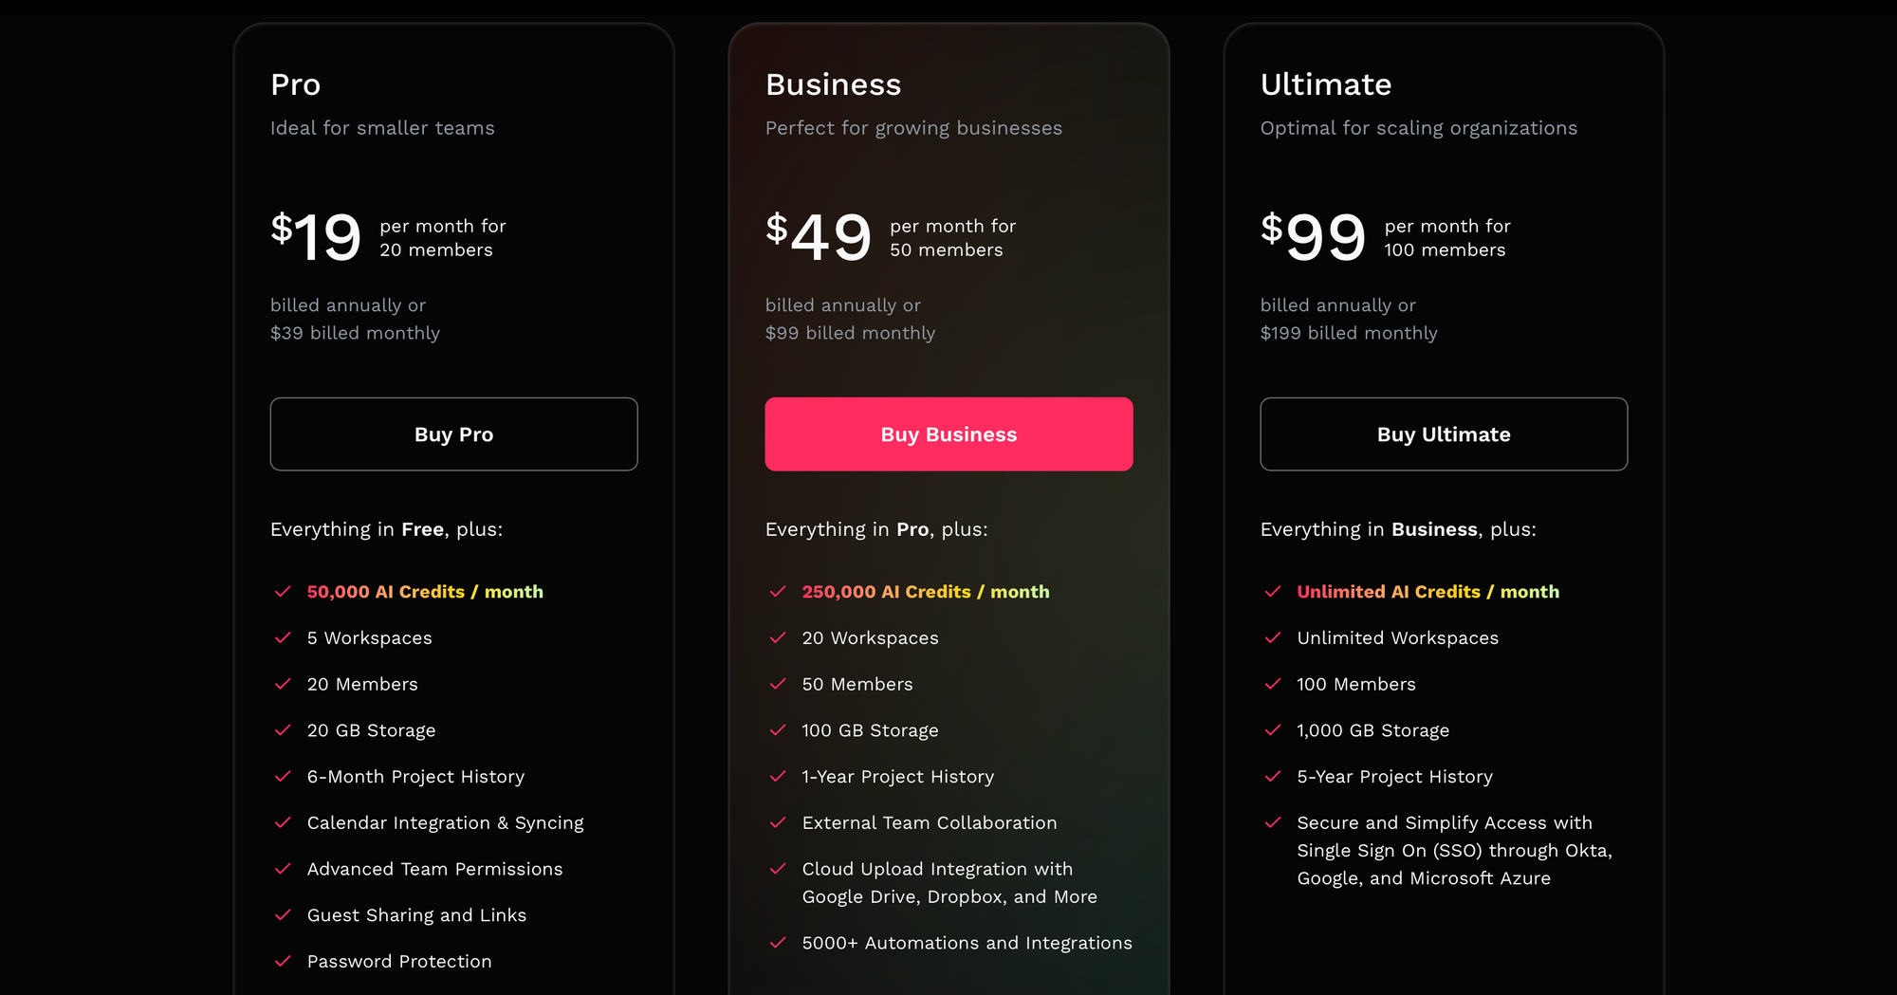Click checkmark next to 5 Workspaces
The image size is (1897, 995).
(x=283, y=637)
